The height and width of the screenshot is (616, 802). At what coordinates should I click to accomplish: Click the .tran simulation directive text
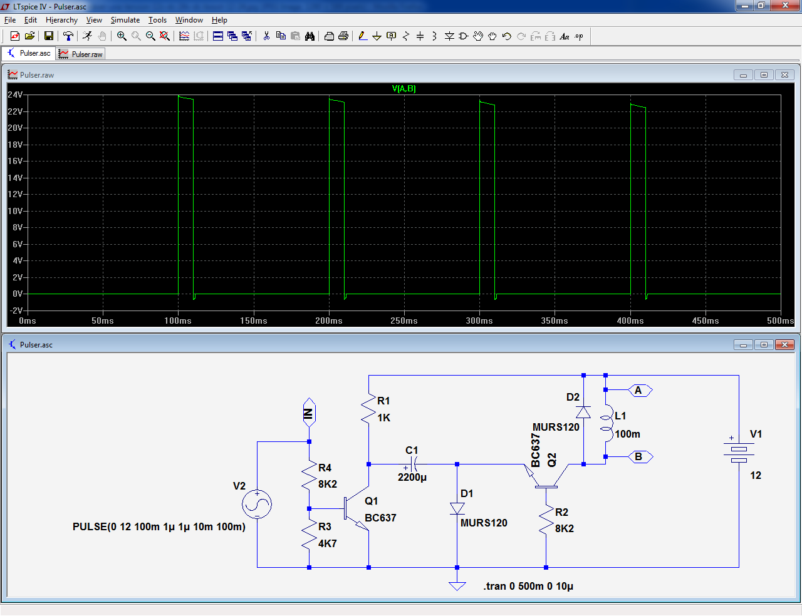[528, 586]
